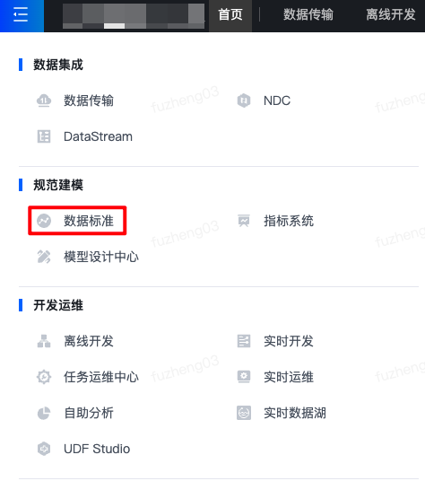This screenshot has height=481, width=425.
Task: Click the blurred project selector in header
Action: [x=134, y=16]
